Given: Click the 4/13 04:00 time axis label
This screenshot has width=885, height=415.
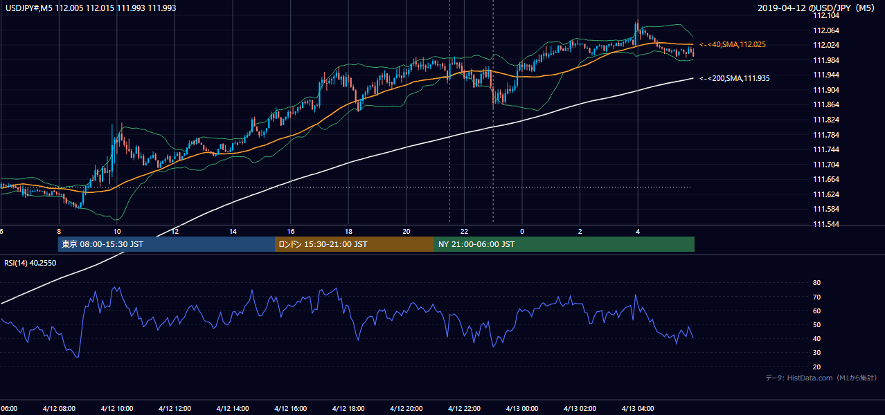Looking at the screenshot, I should pos(638,409).
